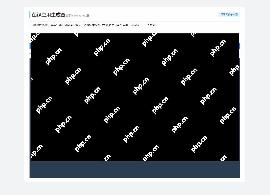Screen dimensions: 270x195
Task: Click the game preview's bottom edge
Action: [x=135, y=160]
